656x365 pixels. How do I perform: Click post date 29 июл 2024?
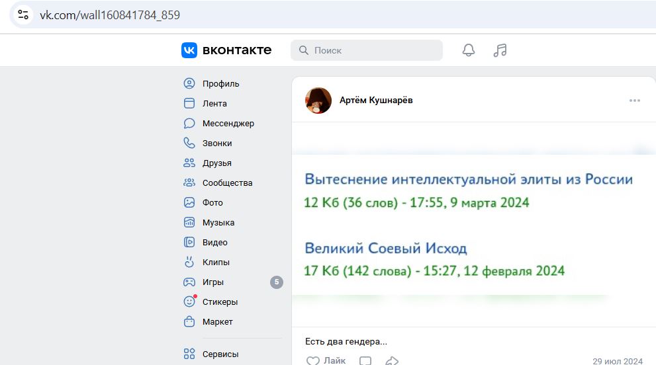pyautogui.click(x=618, y=361)
